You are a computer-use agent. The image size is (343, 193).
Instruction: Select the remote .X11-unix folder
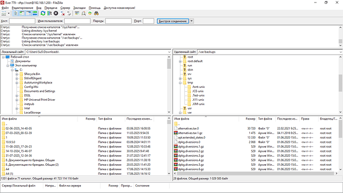coord(198,100)
